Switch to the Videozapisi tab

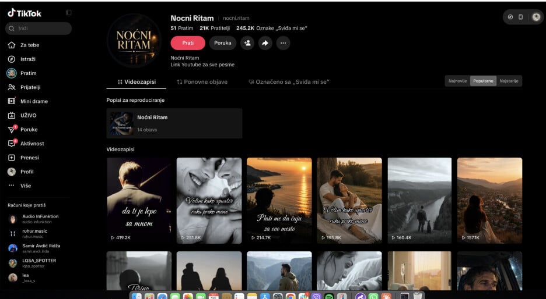point(136,82)
